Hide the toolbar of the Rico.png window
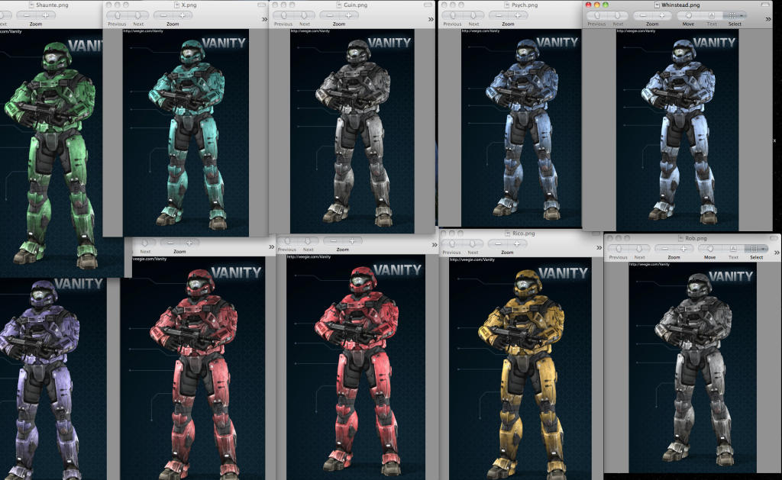This screenshot has height=480, width=782. [x=596, y=234]
